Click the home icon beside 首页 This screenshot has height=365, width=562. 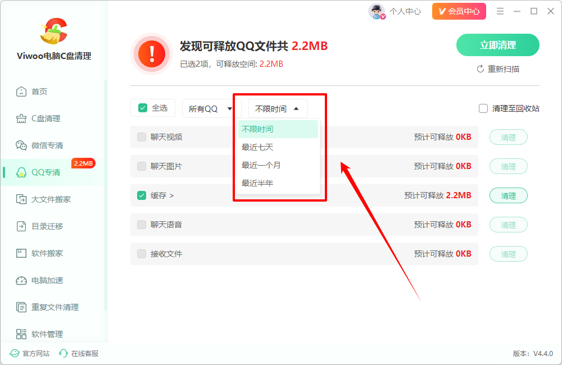click(x=21, y=92)
